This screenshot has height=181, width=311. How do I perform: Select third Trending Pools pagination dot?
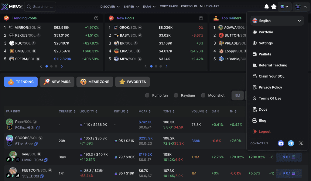tap(56, 66)
